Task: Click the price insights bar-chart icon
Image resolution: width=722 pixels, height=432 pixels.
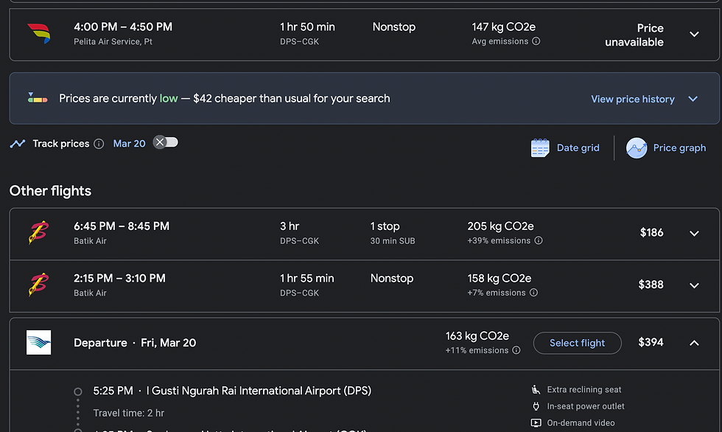Action: [37, 98]
